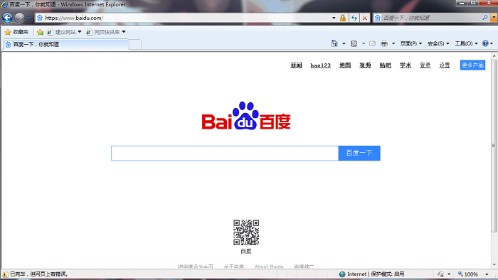Click the security lock icon
This screenshot has width=498, height=280.
(343, 18)
